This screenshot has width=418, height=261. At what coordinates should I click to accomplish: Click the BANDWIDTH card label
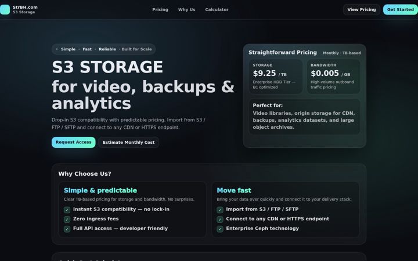323,65
